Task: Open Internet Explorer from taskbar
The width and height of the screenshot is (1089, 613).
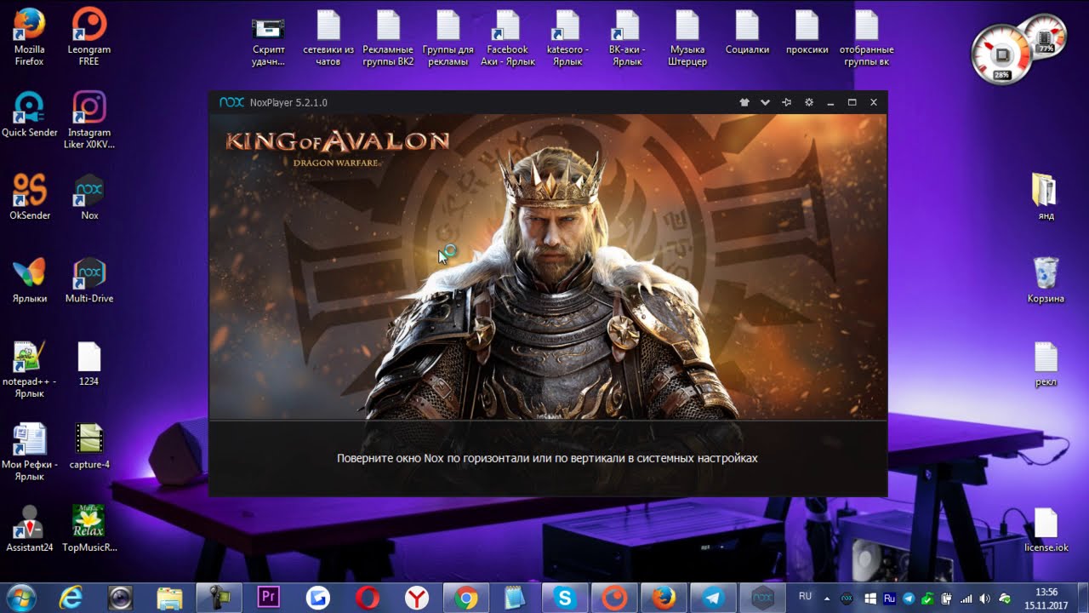Action: tap(71, 599)
